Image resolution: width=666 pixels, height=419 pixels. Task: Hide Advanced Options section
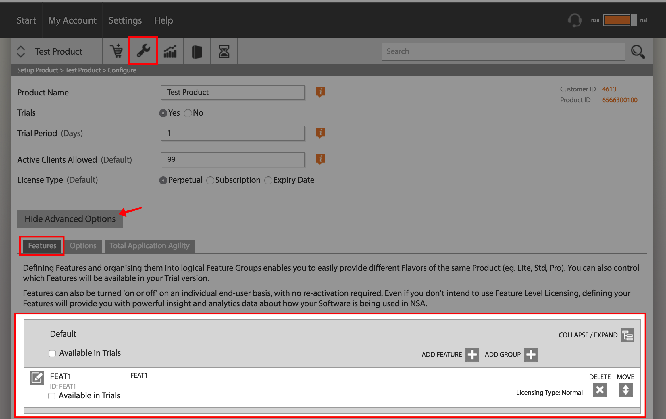tap(70, 219)
